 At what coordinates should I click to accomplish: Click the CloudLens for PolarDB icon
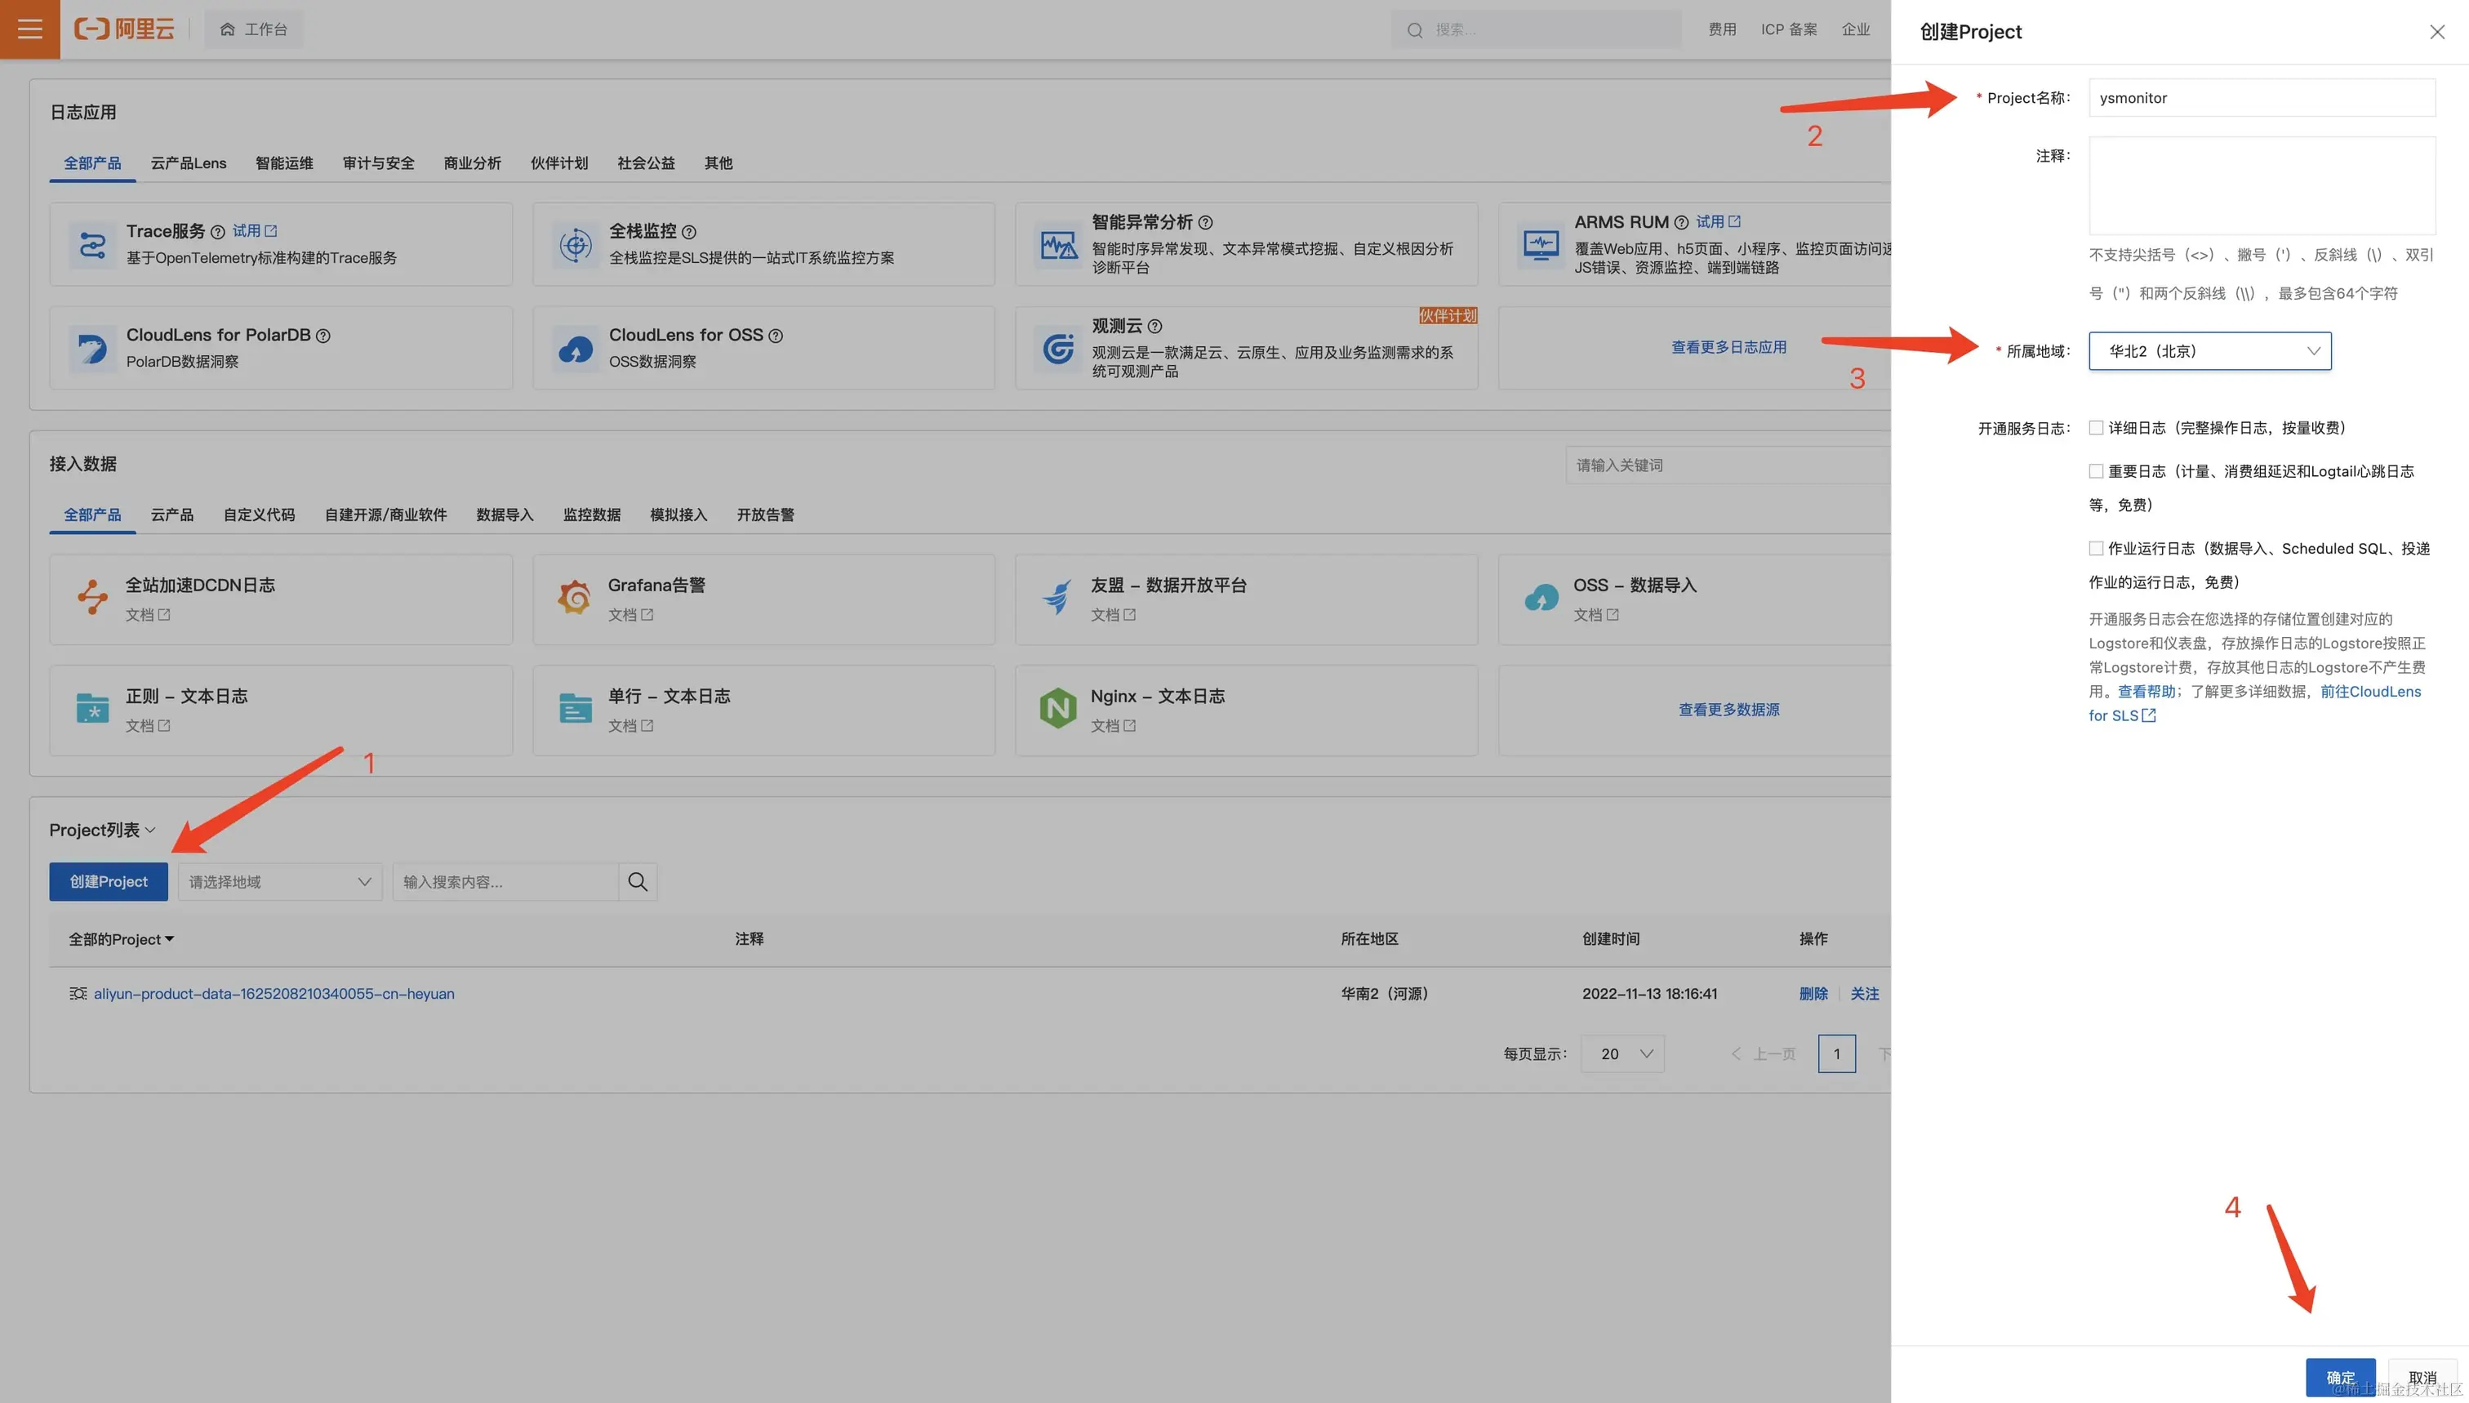[x=92, y=348]
